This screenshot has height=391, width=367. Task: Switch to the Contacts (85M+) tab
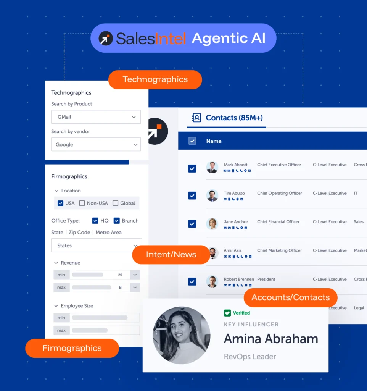coord(227,118)
